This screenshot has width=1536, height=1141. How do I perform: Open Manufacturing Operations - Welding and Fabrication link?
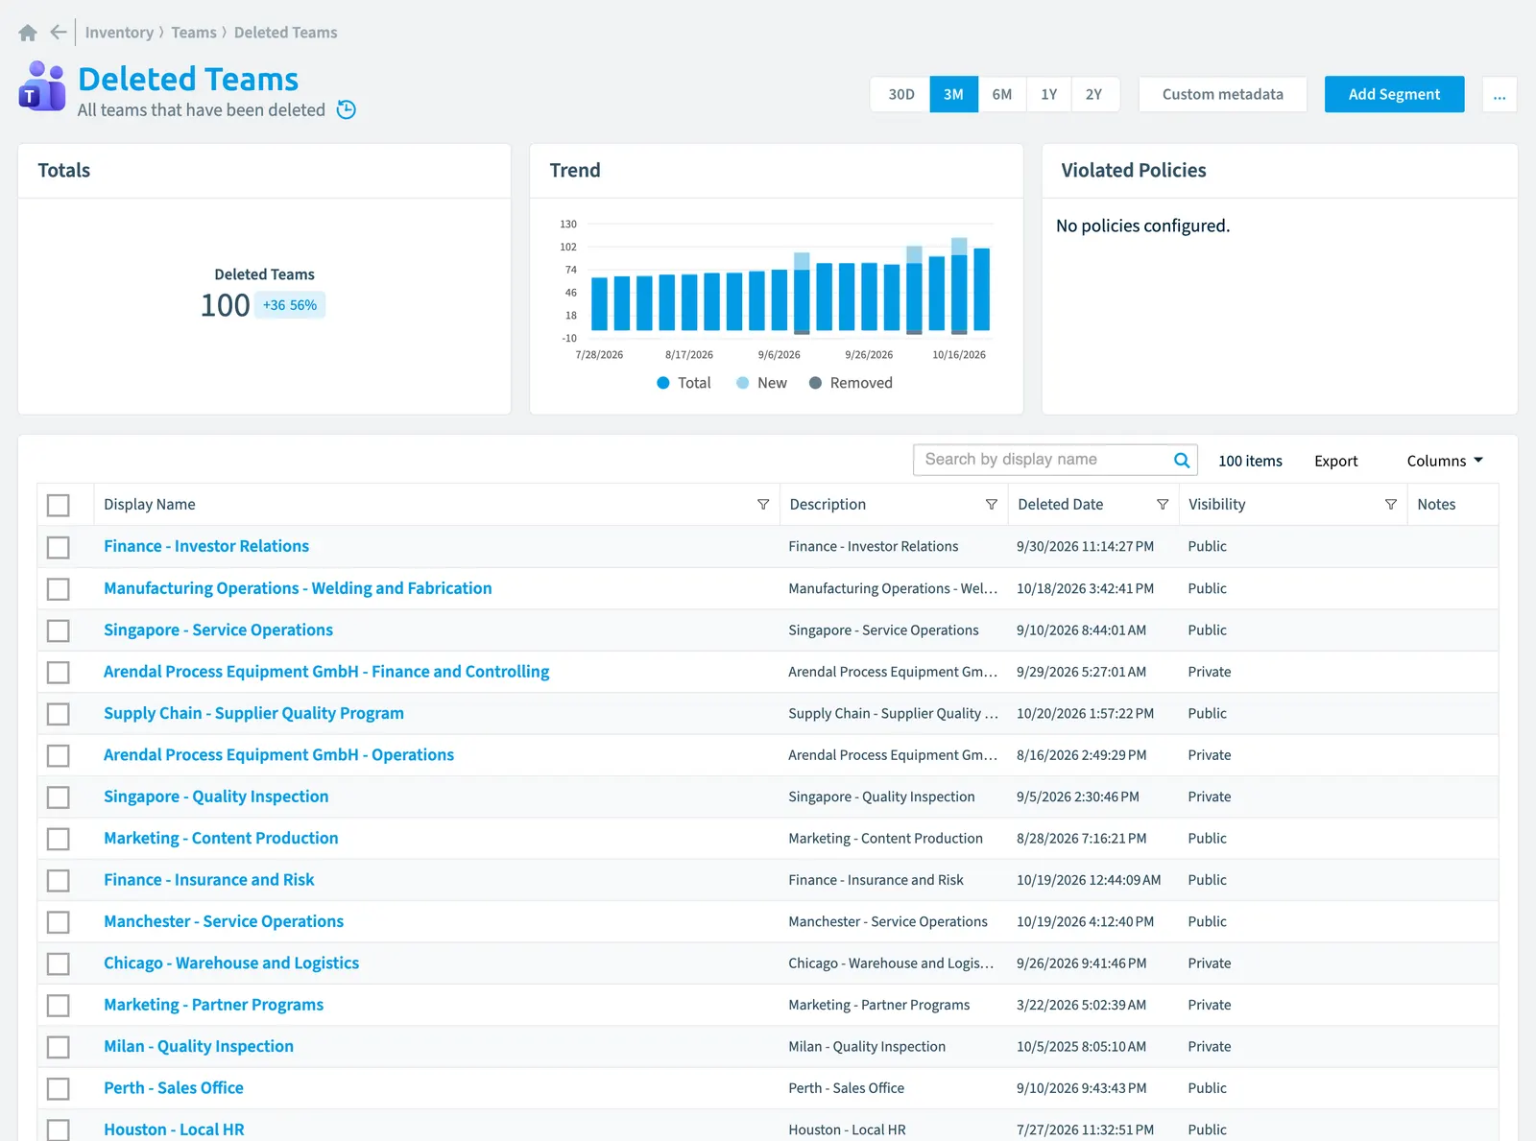pyautogui.click(x=298, y=588)
